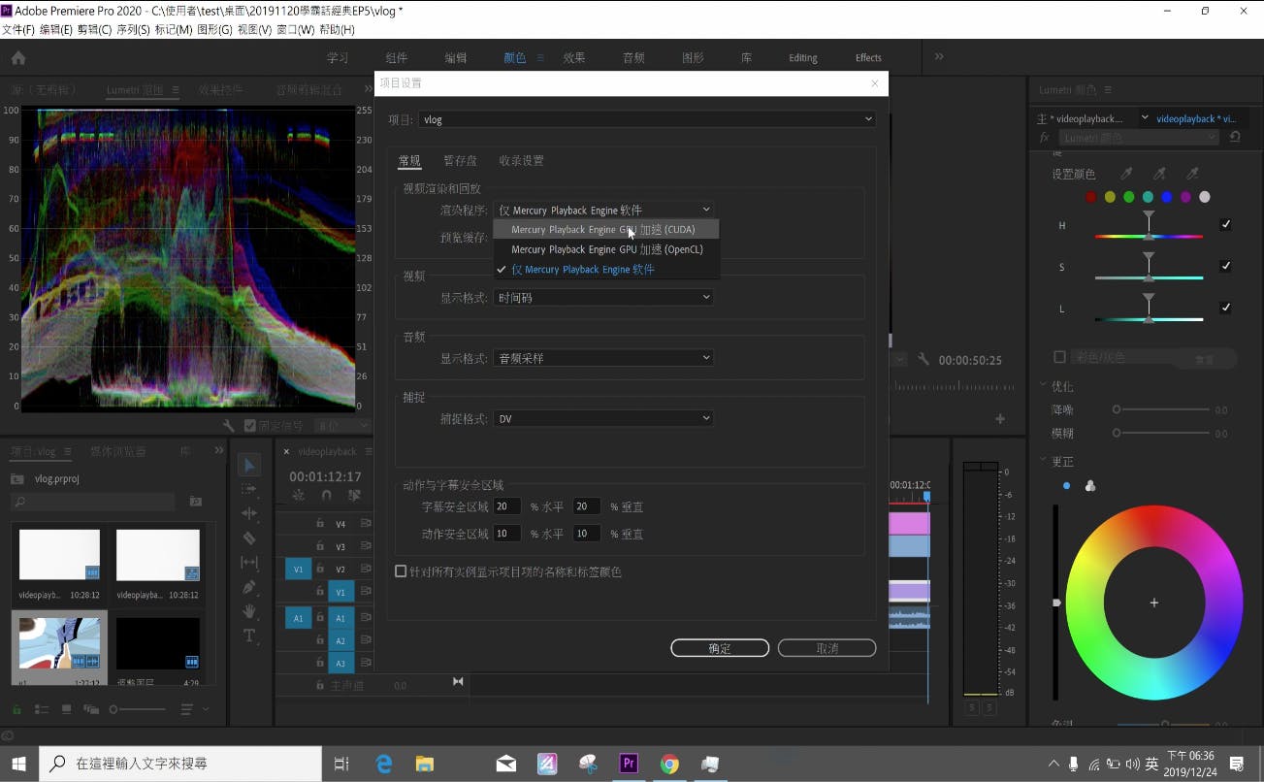Open Lumetri clip selector dropdown arrow
The width and height of the screenshot is (1264, 782).
[1145, 118]
